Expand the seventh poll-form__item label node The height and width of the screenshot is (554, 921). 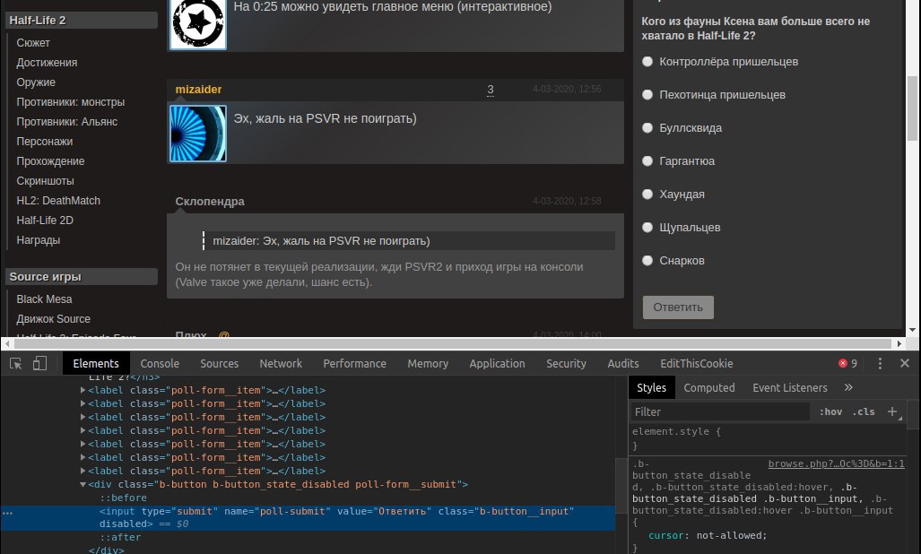click(83, 472)
